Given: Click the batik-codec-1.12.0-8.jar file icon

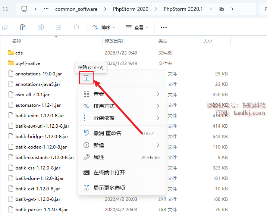Looking at the screenshot, I should pyautogui.click(x=11, y=147).
